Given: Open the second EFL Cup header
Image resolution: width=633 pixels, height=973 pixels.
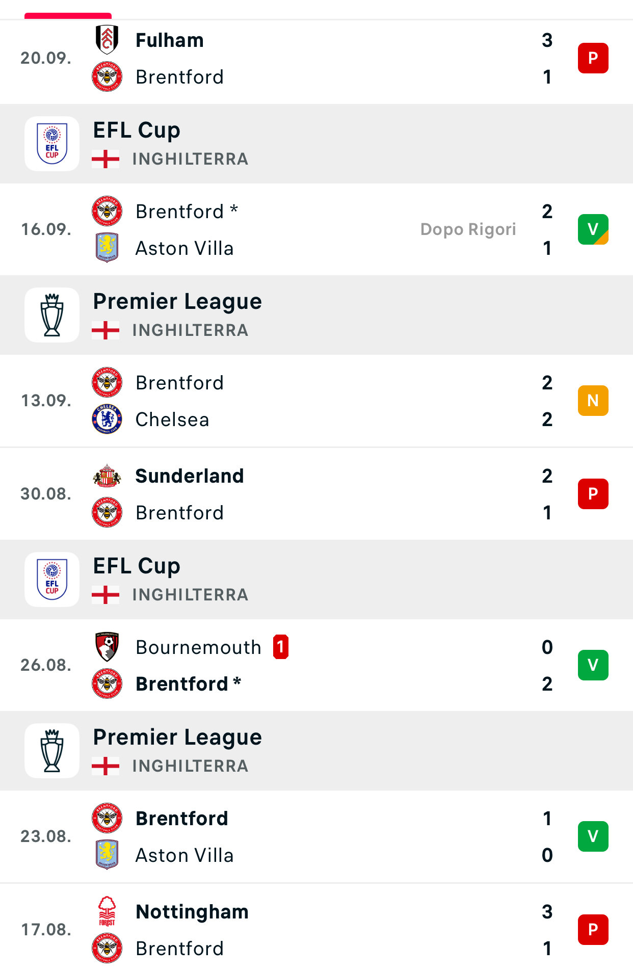Looking at the screenshot, I should [316, 580].
